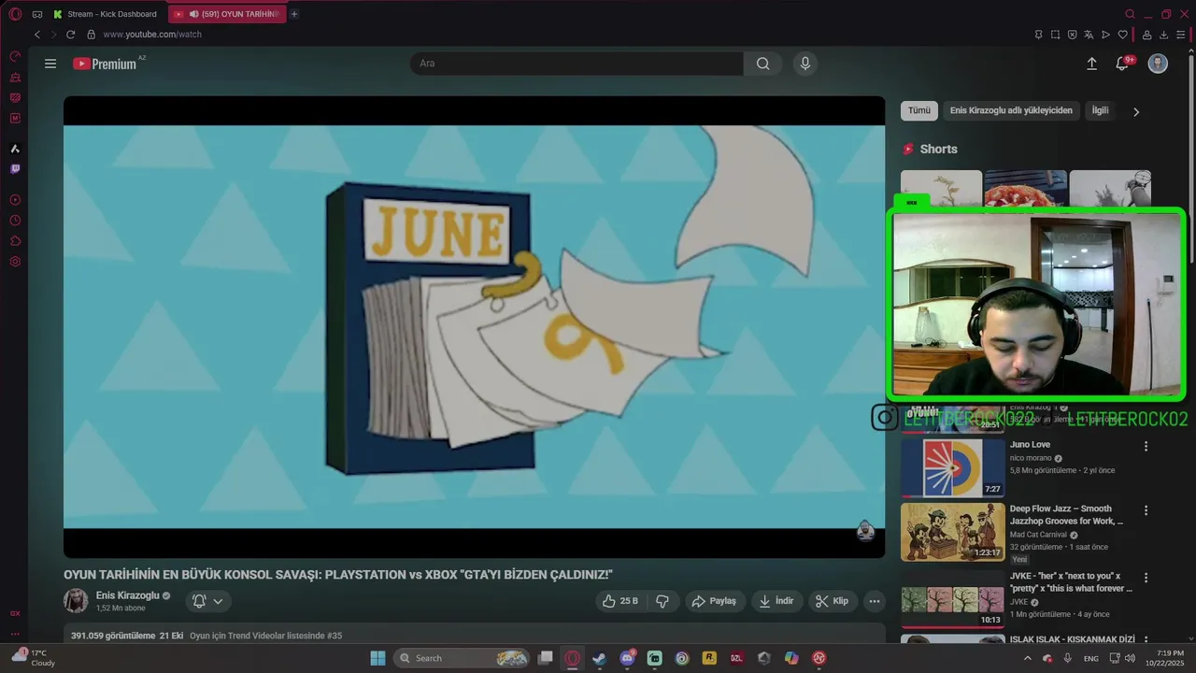The width and height of the screenshot is (1196, 673).
Task: Click the Klip clip button
Action: 832,601
